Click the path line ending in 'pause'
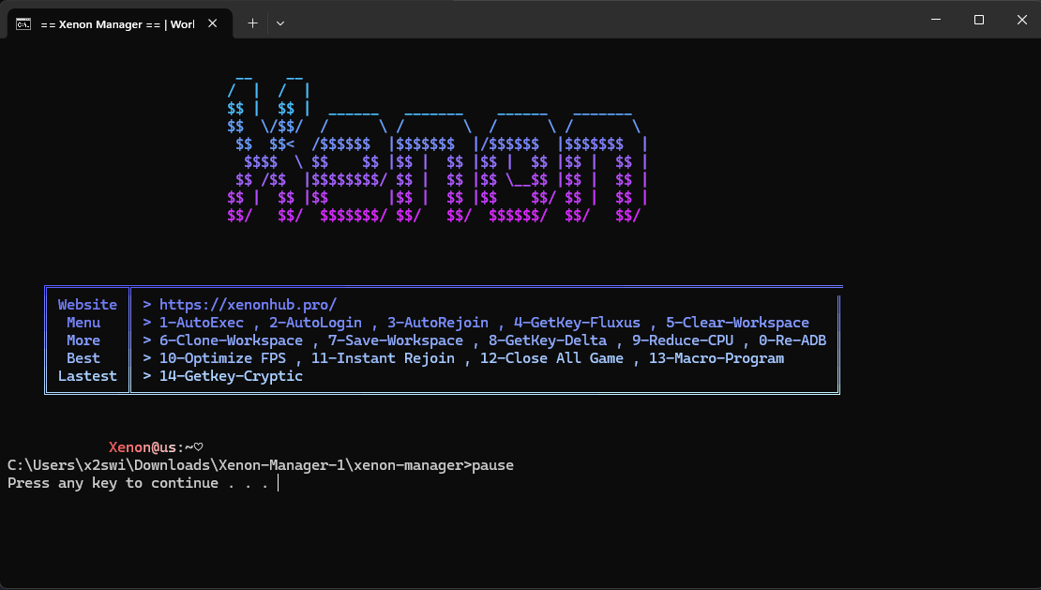 coord(261,465)
